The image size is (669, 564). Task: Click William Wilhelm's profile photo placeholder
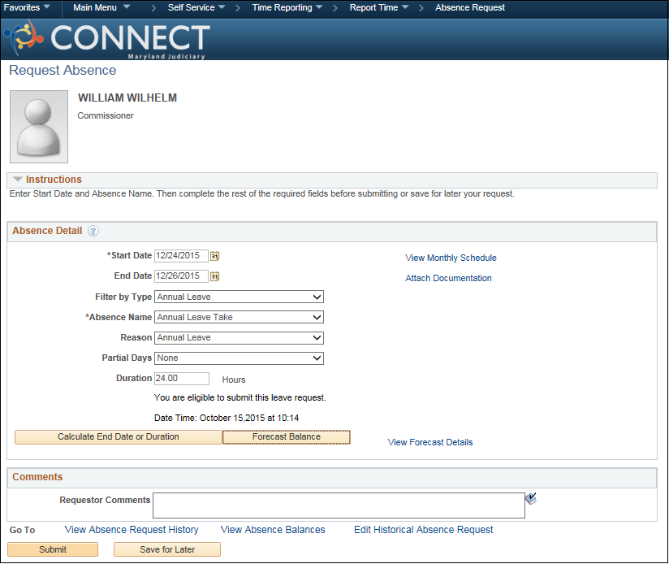(x=39, y=127)
